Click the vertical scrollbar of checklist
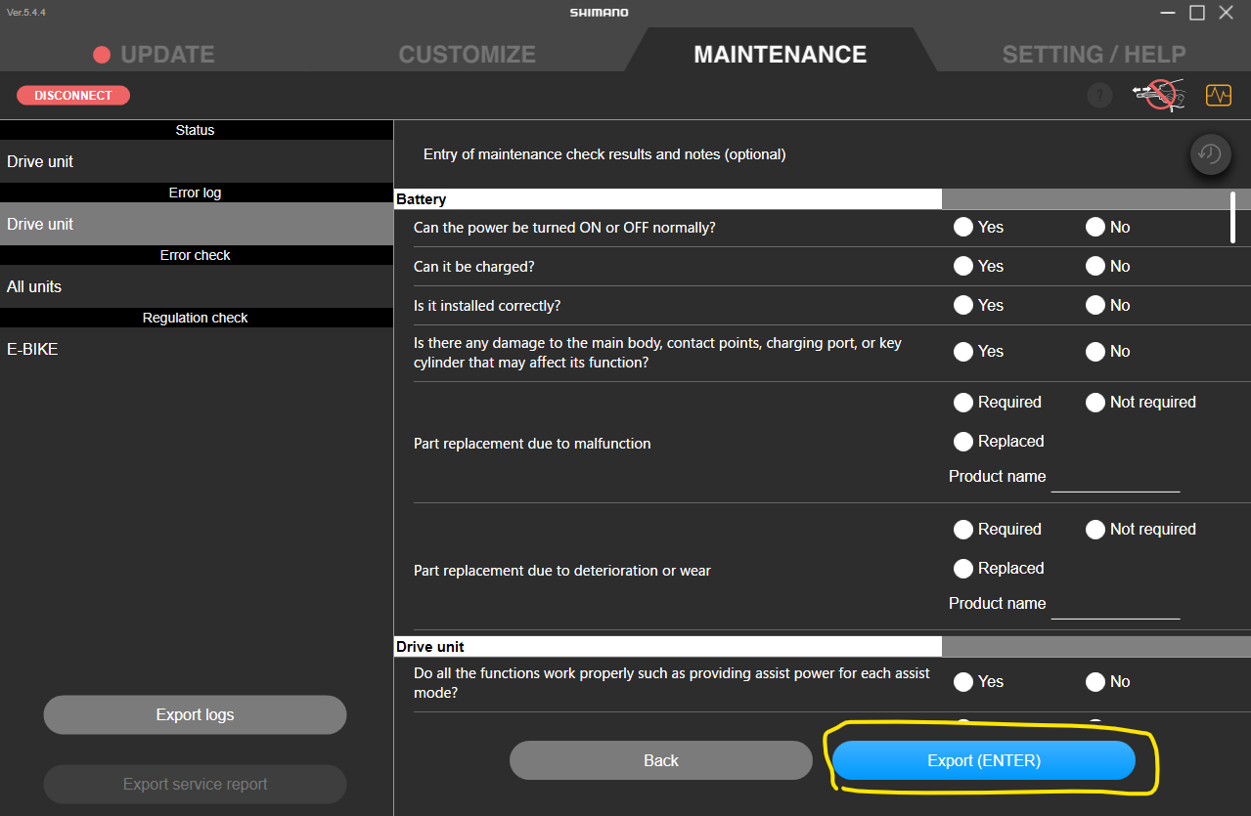Screen dimensions: 1251x816 coord(1232,217)
